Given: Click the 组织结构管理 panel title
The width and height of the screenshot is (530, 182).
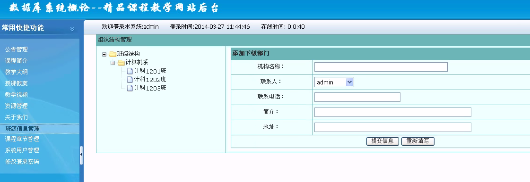Looking at the screenshot, I should click(114, 40).
